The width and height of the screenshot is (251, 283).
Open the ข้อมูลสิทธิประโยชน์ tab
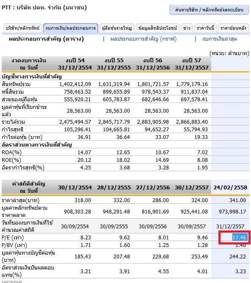click(157, 28)
